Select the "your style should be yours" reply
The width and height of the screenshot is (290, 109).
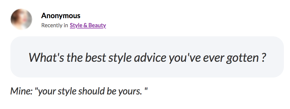(92, 91)
